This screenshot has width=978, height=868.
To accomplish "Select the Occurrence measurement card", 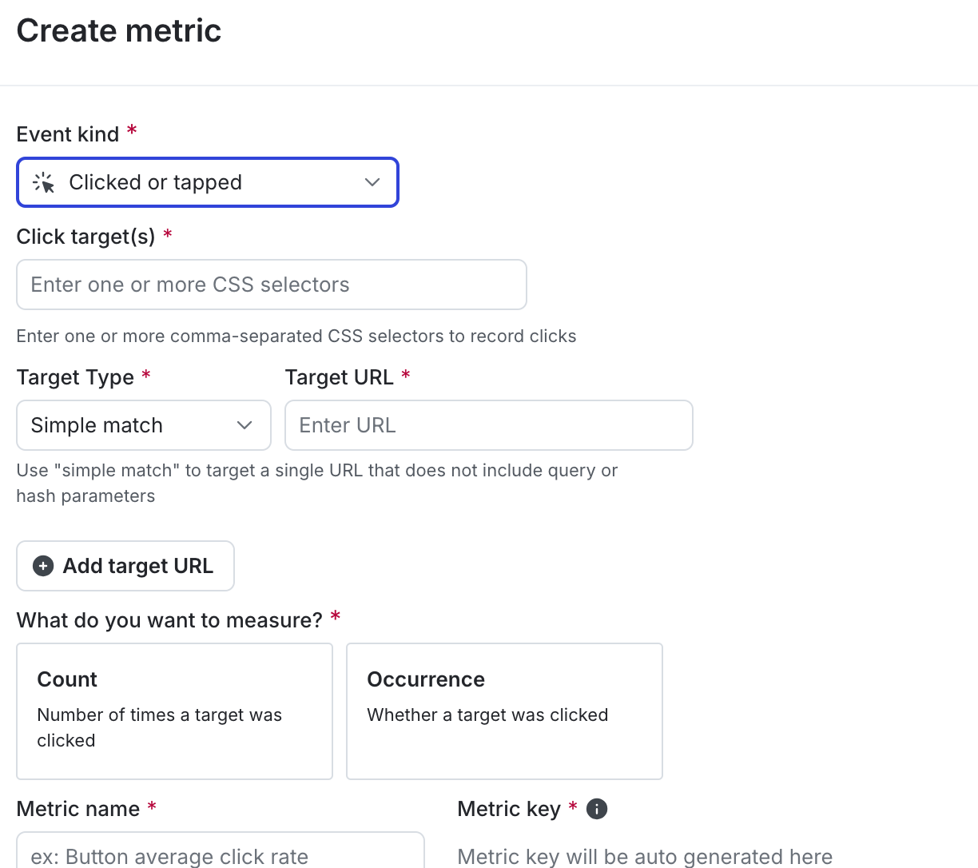I will [503, 711].
